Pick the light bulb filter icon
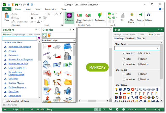166x113 pixels. click(116, 89)
